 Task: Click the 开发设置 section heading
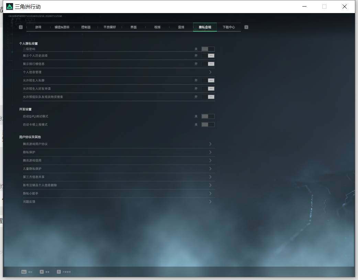click(x=25, y=109)
